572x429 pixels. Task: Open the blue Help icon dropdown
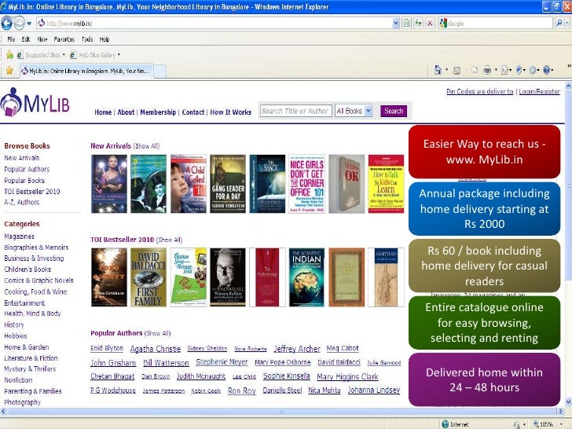pyautogui.click(x=548, y=70)
